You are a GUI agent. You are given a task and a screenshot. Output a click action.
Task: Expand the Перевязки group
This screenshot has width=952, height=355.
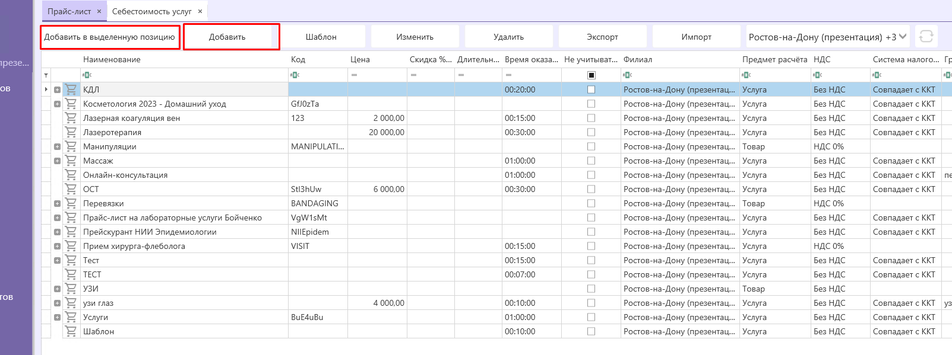click(57, 203)
